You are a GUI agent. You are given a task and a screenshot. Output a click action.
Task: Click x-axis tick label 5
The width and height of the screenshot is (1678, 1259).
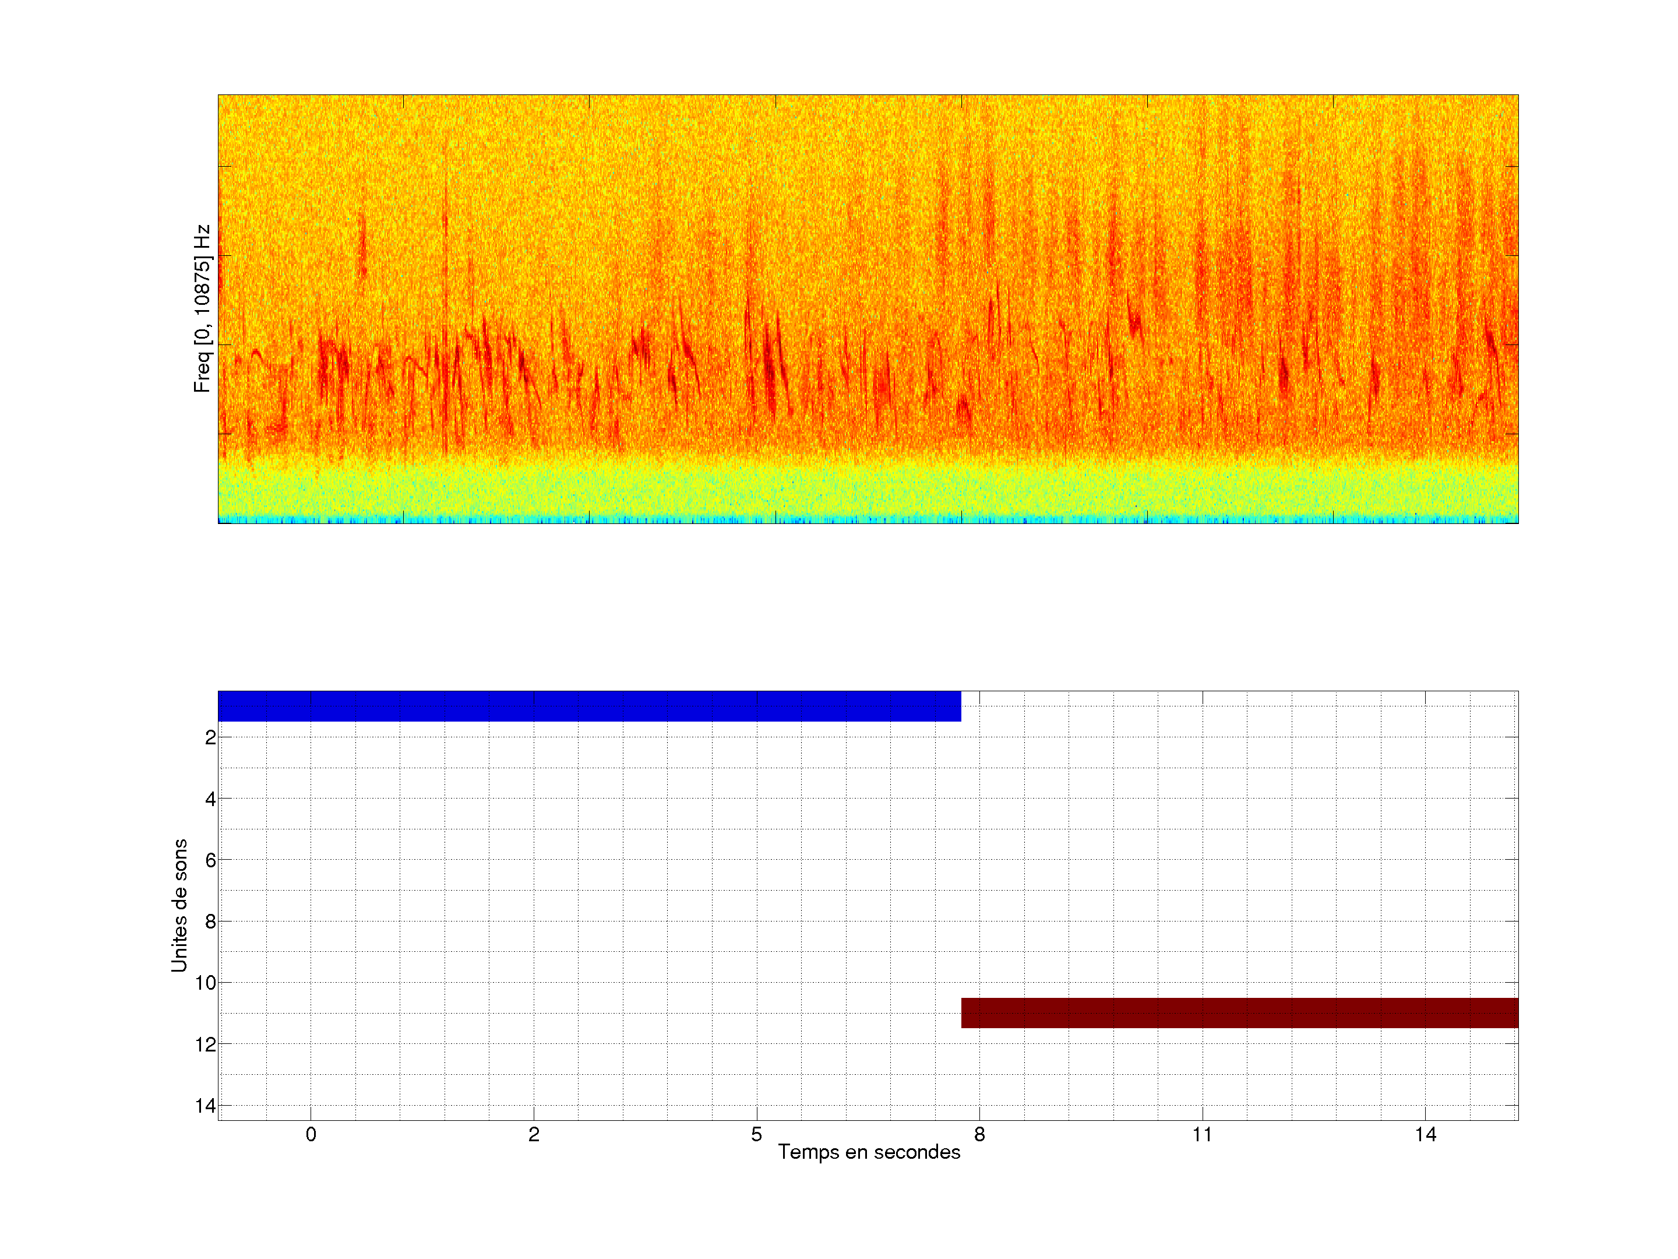click(x=756, y=1134)
